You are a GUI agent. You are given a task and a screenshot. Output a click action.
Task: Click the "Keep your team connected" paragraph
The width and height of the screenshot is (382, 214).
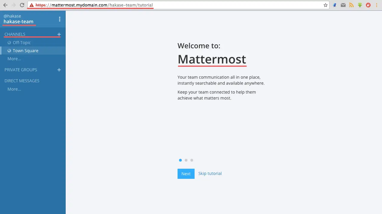(x=217, y=95)
